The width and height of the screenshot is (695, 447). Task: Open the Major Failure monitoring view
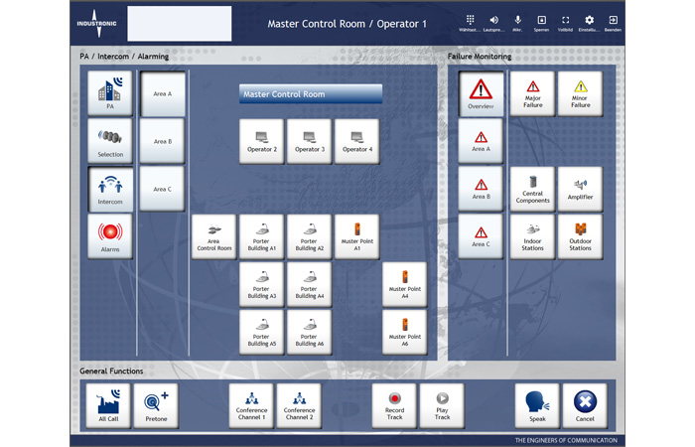pyautogui.click(x=533, y=93)
